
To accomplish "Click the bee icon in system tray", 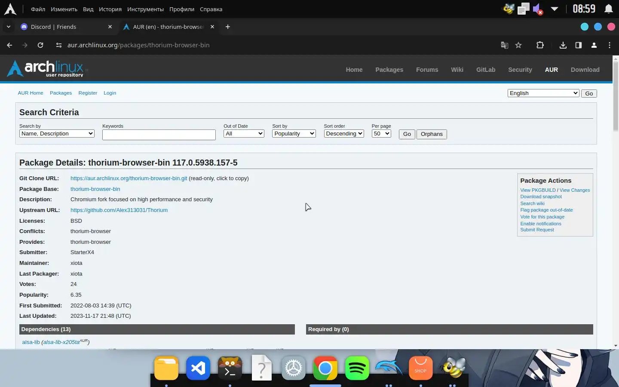I will tap(509, 9).
